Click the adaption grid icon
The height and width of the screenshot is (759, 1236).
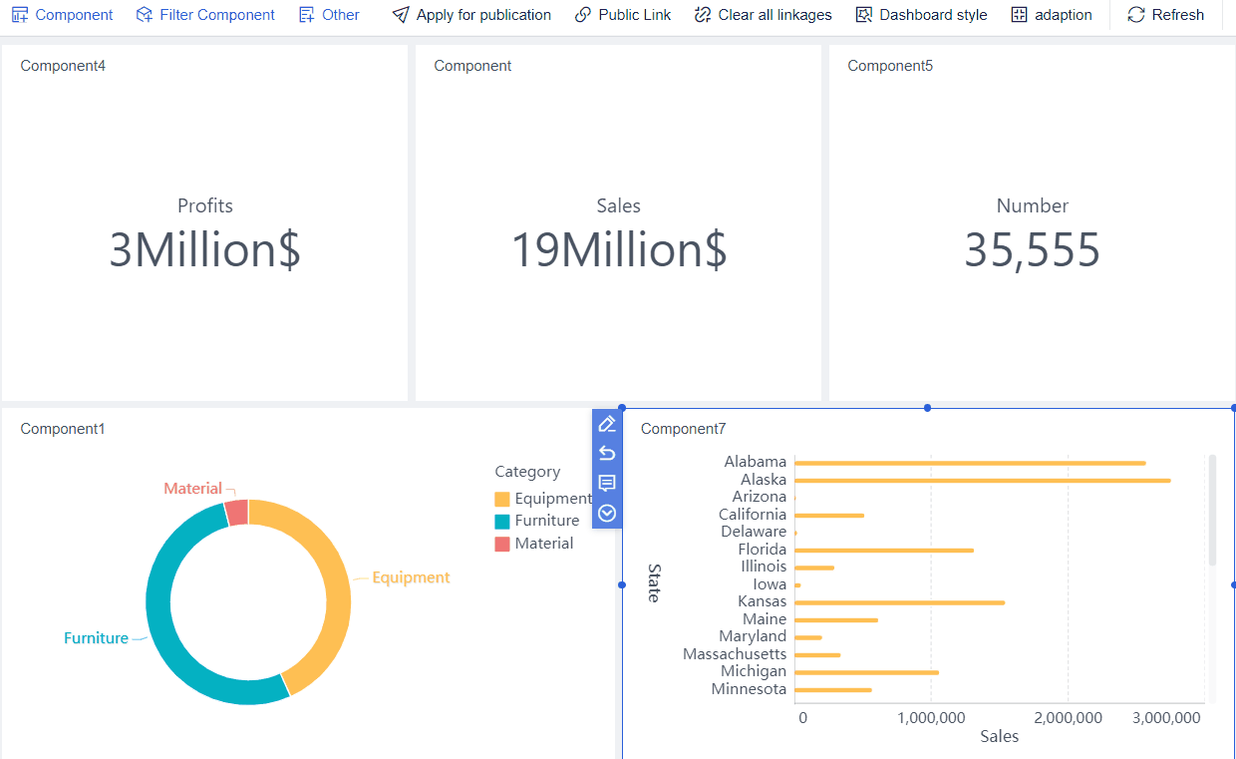[x=1020, y=14]
